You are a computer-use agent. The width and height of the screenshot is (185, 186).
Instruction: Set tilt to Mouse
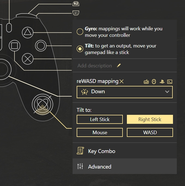100,132
